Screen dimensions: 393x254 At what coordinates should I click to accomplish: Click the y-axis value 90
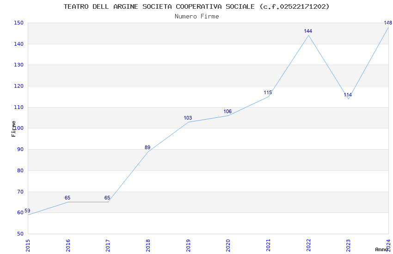click(x=20, y=149)
